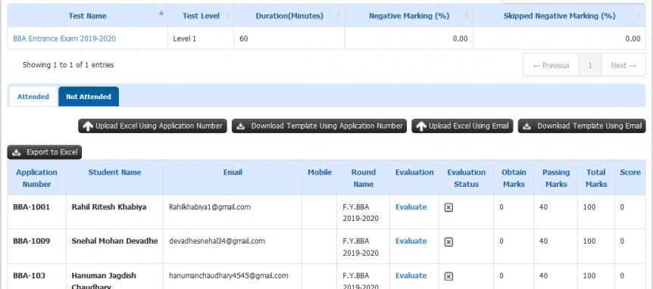Evaluate Snehal Mohan Devadhe

[411, 241]
